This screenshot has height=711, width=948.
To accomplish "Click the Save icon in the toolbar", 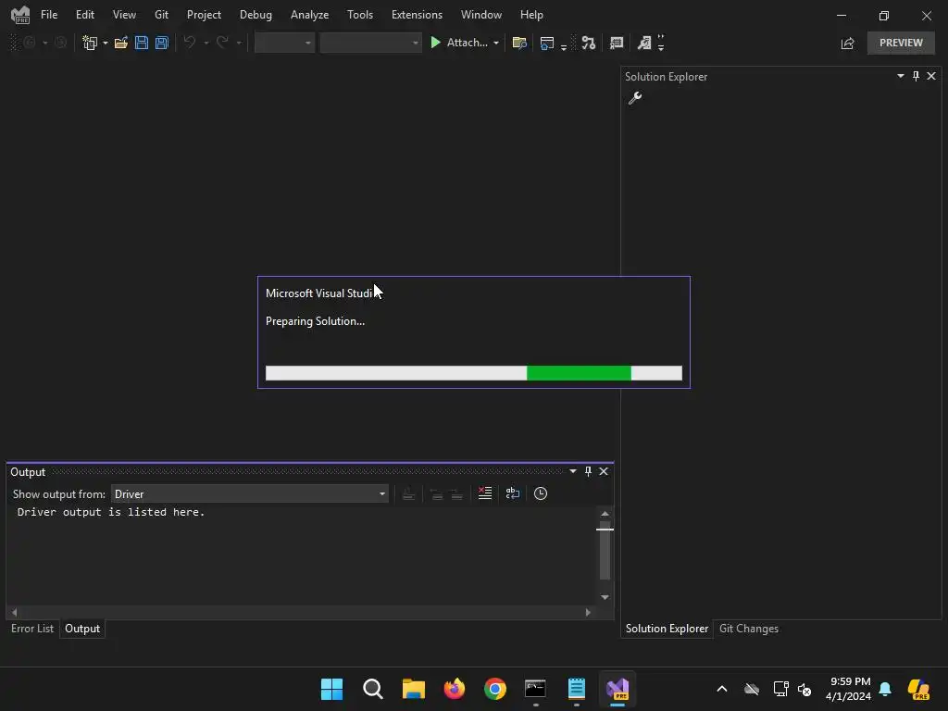I will click(x=142, y=43).
